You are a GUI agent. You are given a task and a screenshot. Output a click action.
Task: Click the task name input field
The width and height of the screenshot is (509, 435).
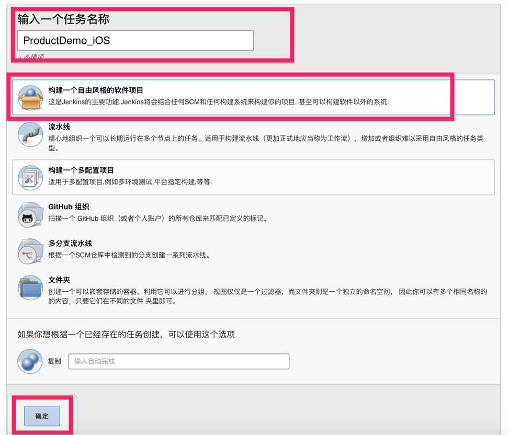coord(135,41)
